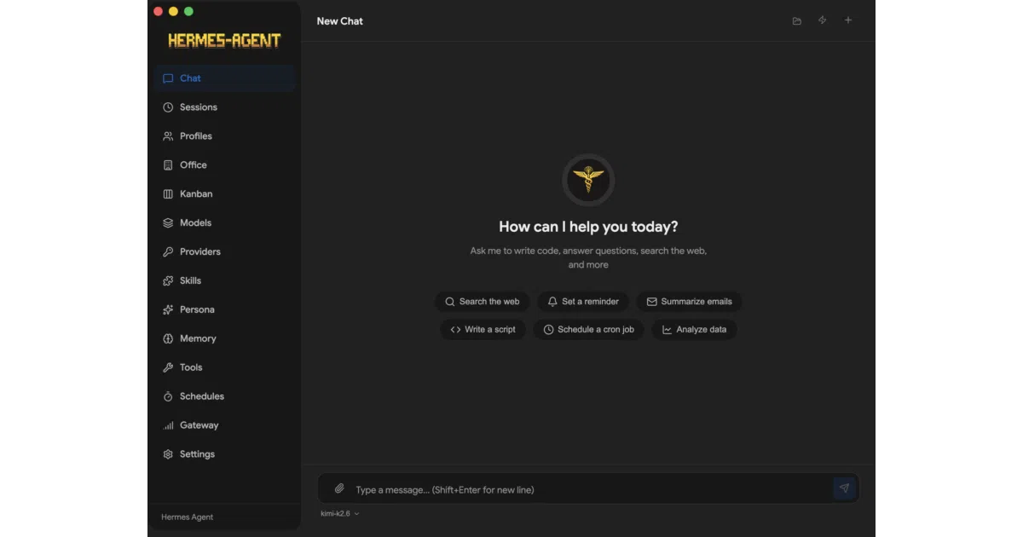Click the Skills puzzle icon
The width and height of the screenshot is (1023, 537).
[x=168, y=281]
